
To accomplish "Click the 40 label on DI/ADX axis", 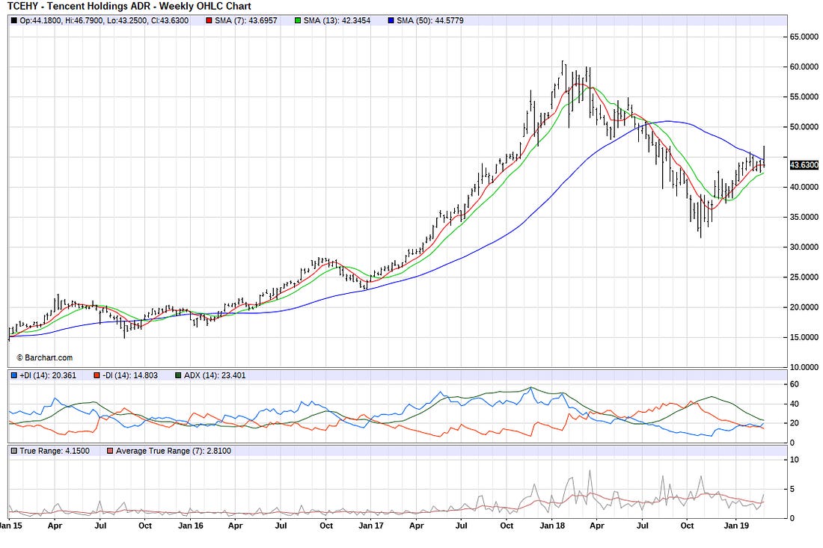I will coord(794,404).
